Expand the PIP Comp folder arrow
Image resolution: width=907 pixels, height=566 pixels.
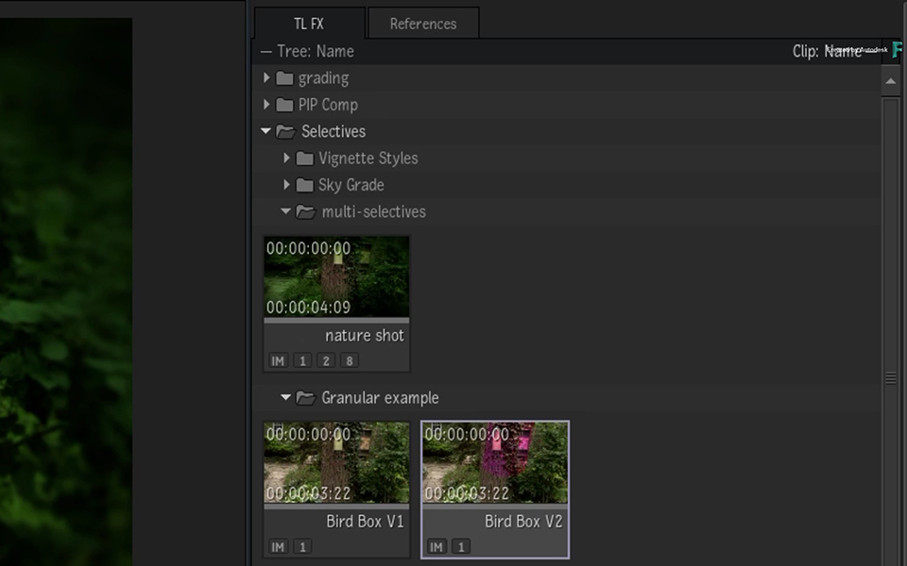click(x=266, y=105)
